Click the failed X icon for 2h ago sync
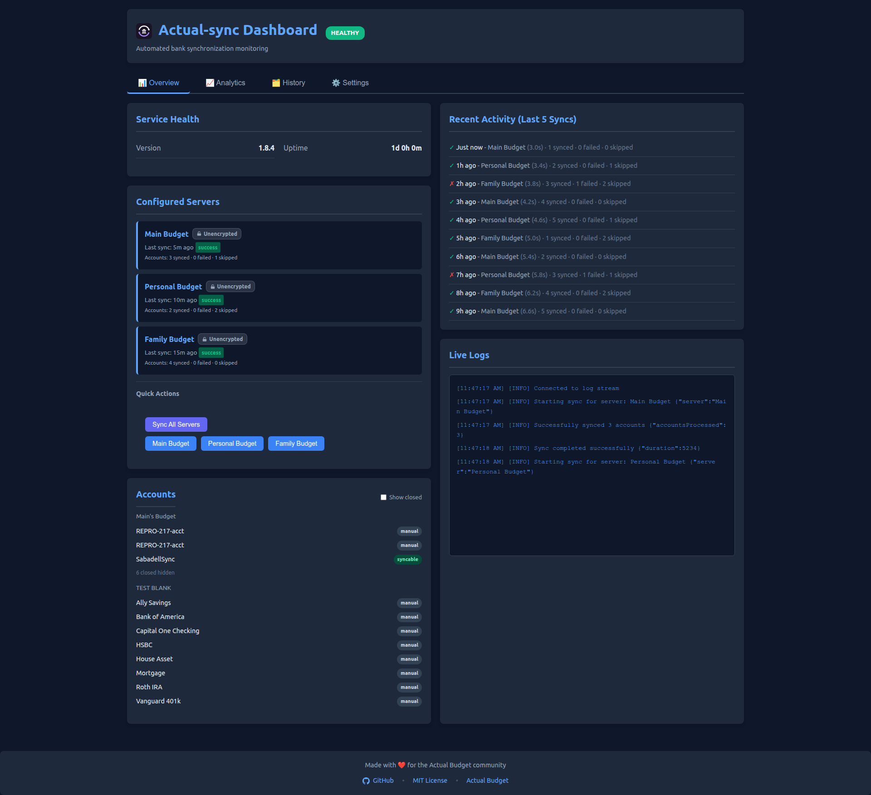The image size is (871, 795). (x=452, y=184)
